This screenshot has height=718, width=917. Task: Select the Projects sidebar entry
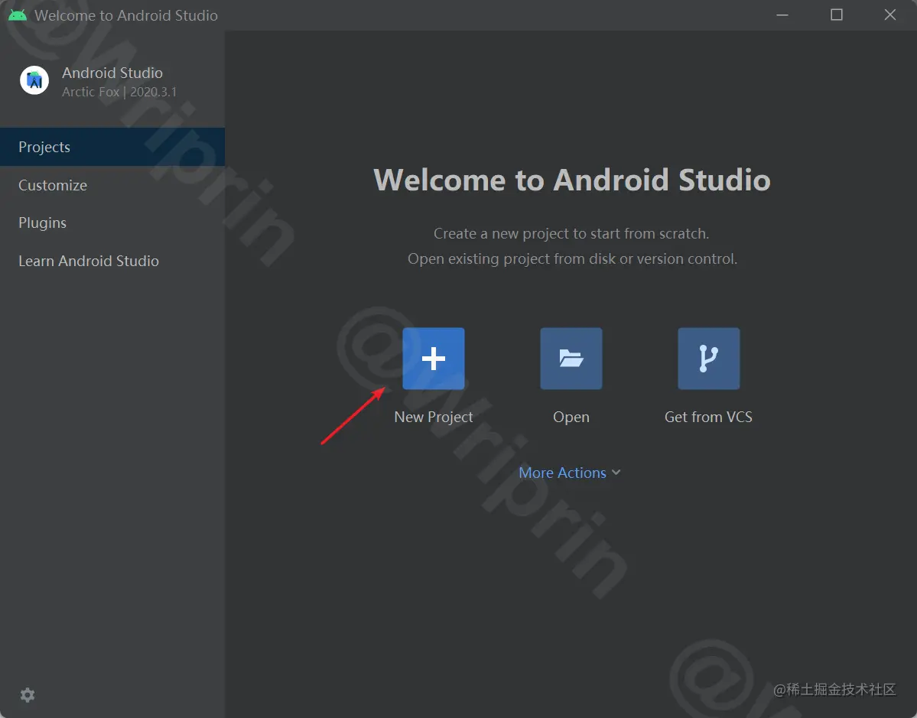click(x=44, y=147)
